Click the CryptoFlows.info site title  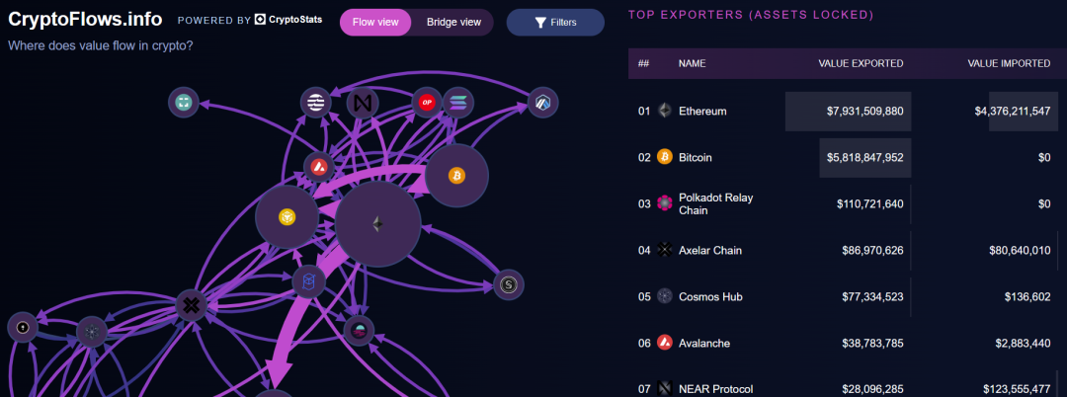tap(85, 20)
